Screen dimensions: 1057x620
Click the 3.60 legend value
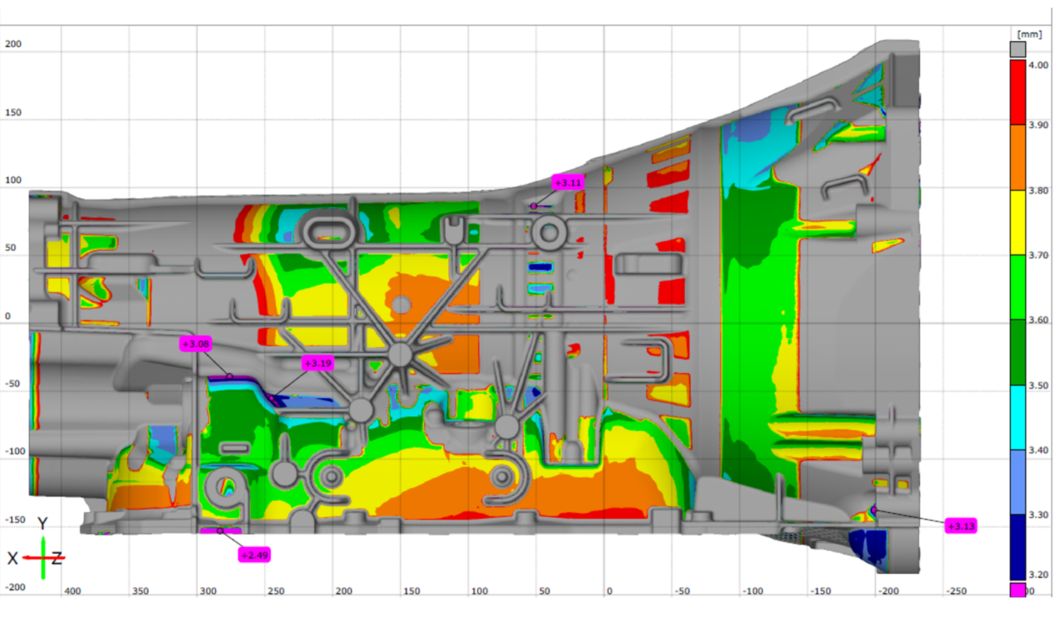pos(1039,320)
